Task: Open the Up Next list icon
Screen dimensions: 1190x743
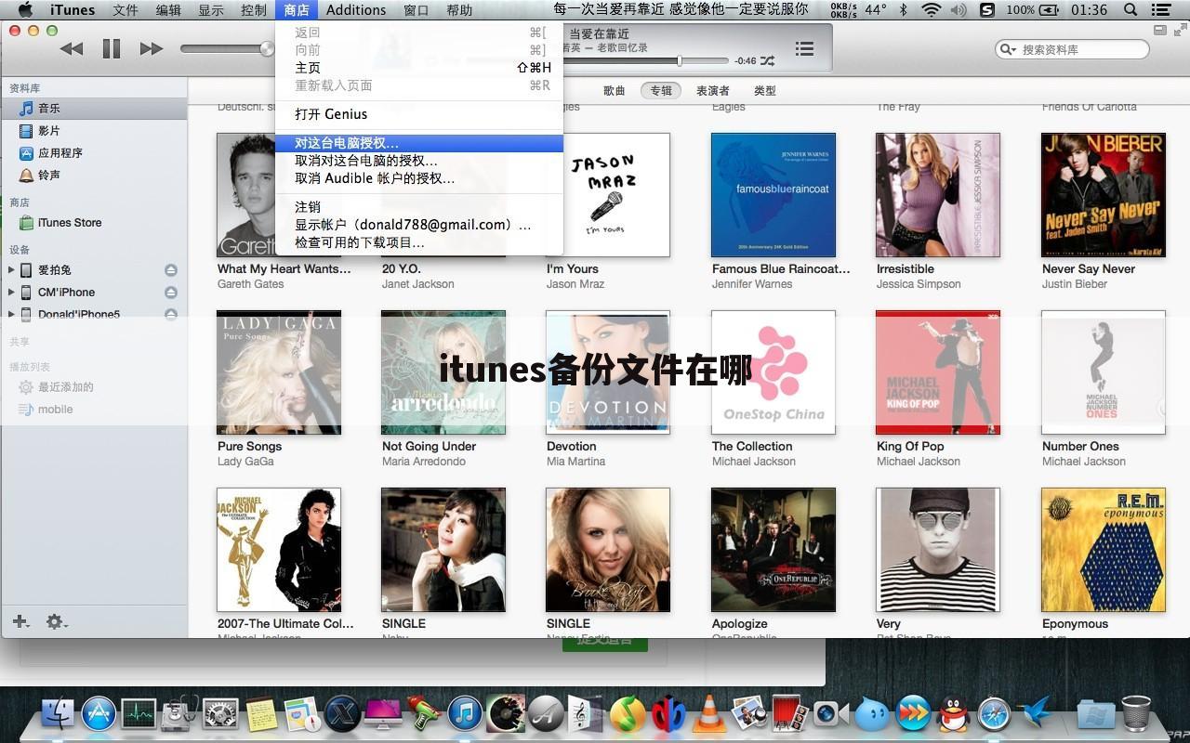Action: 804,48
